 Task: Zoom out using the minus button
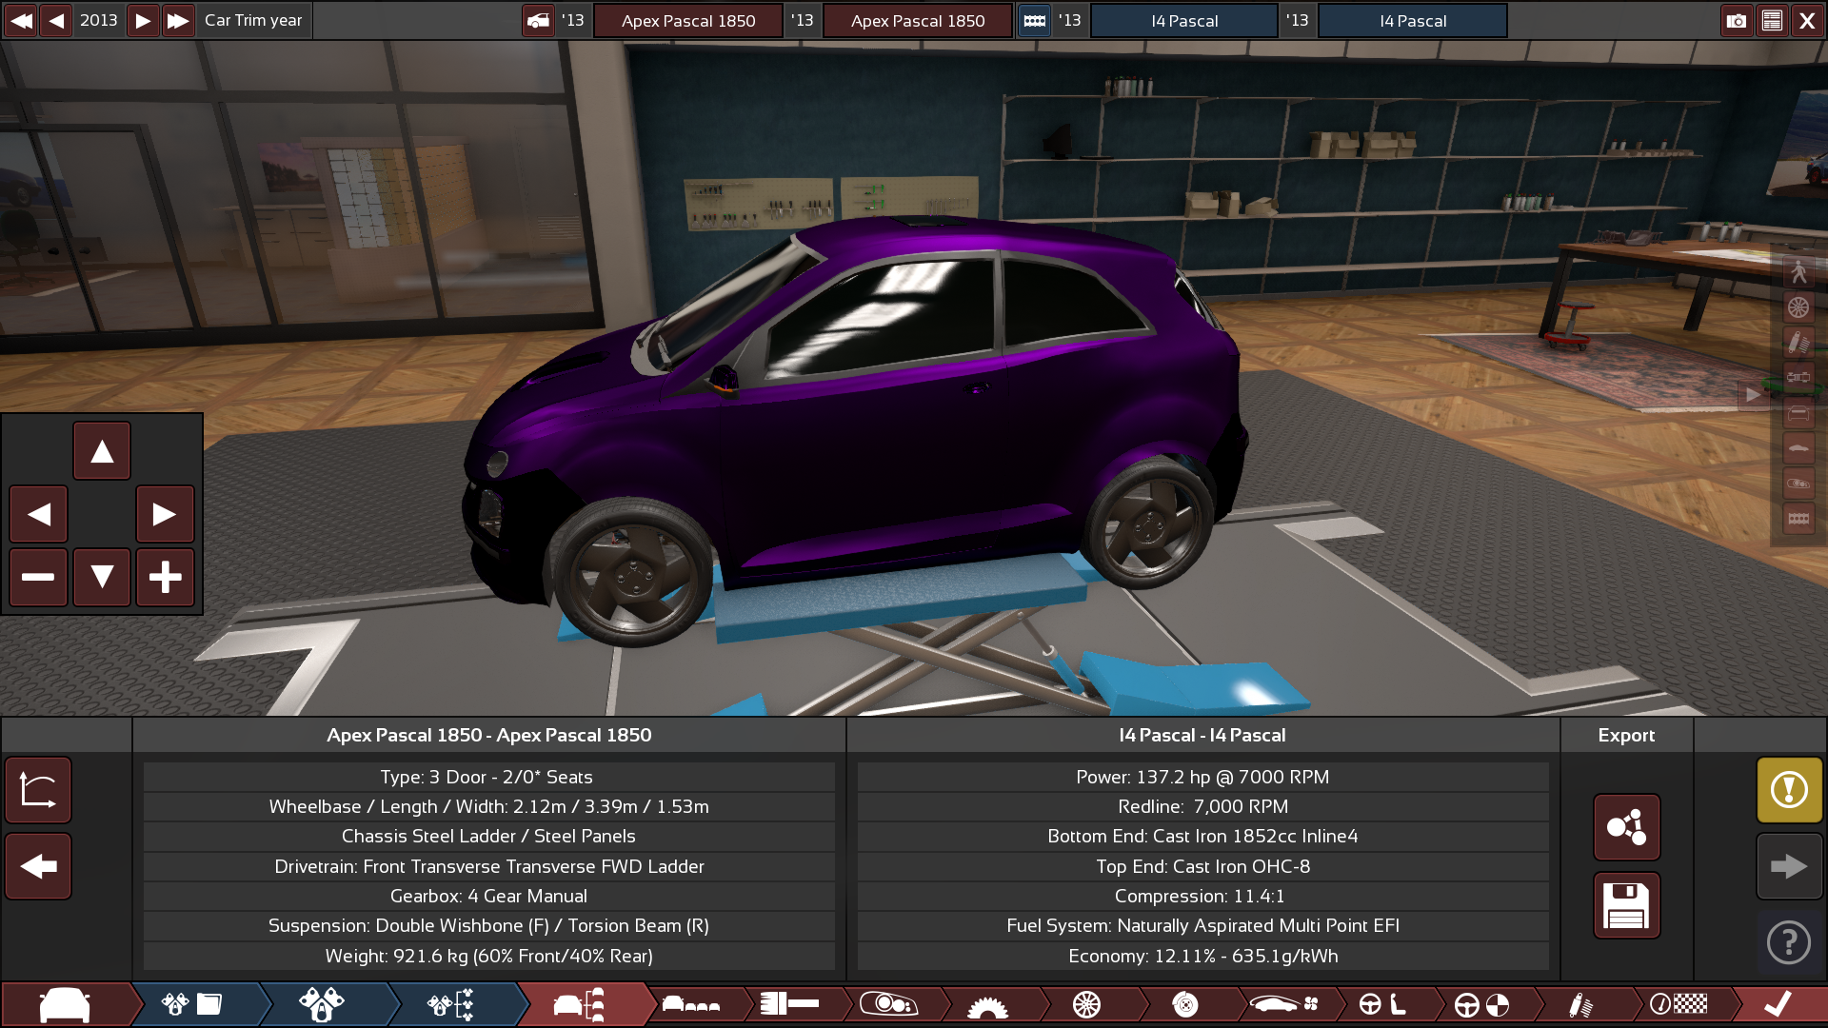point(39,577)
